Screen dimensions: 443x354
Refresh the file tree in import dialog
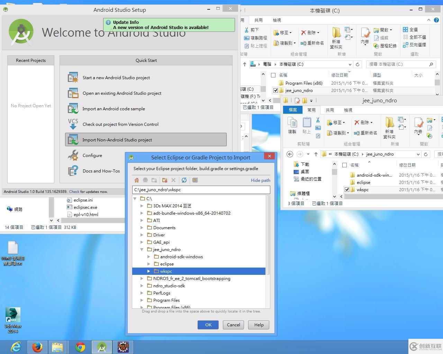click(184, 180)
